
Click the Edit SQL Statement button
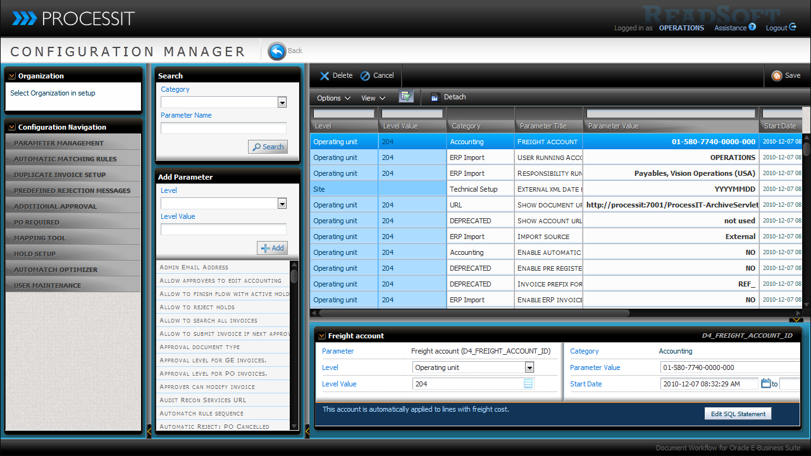[x=738, y=414]
